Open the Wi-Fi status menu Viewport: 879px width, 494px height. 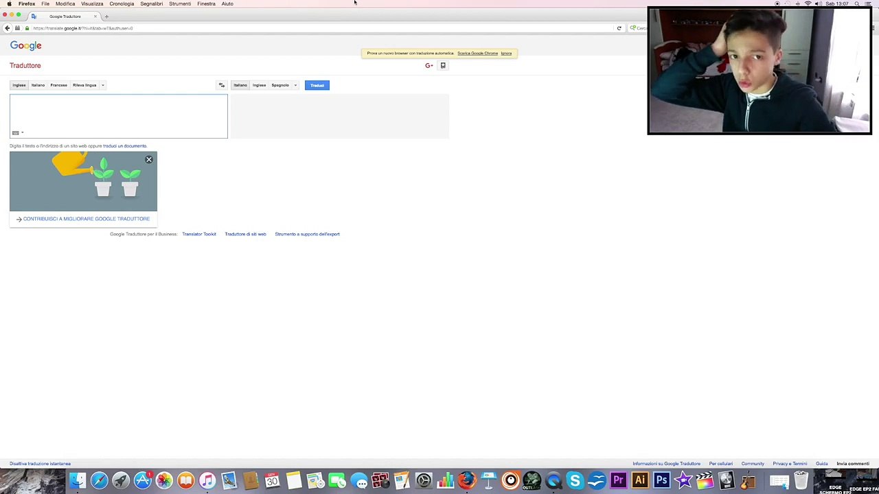808,3
